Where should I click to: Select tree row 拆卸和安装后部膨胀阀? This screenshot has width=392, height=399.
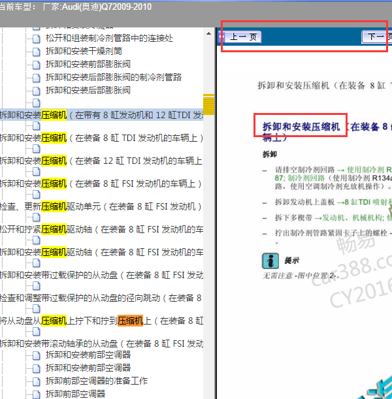pyautogui.click(x=88, y=90)
